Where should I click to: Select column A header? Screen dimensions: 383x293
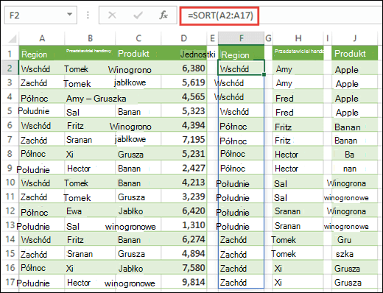point(42,38)
